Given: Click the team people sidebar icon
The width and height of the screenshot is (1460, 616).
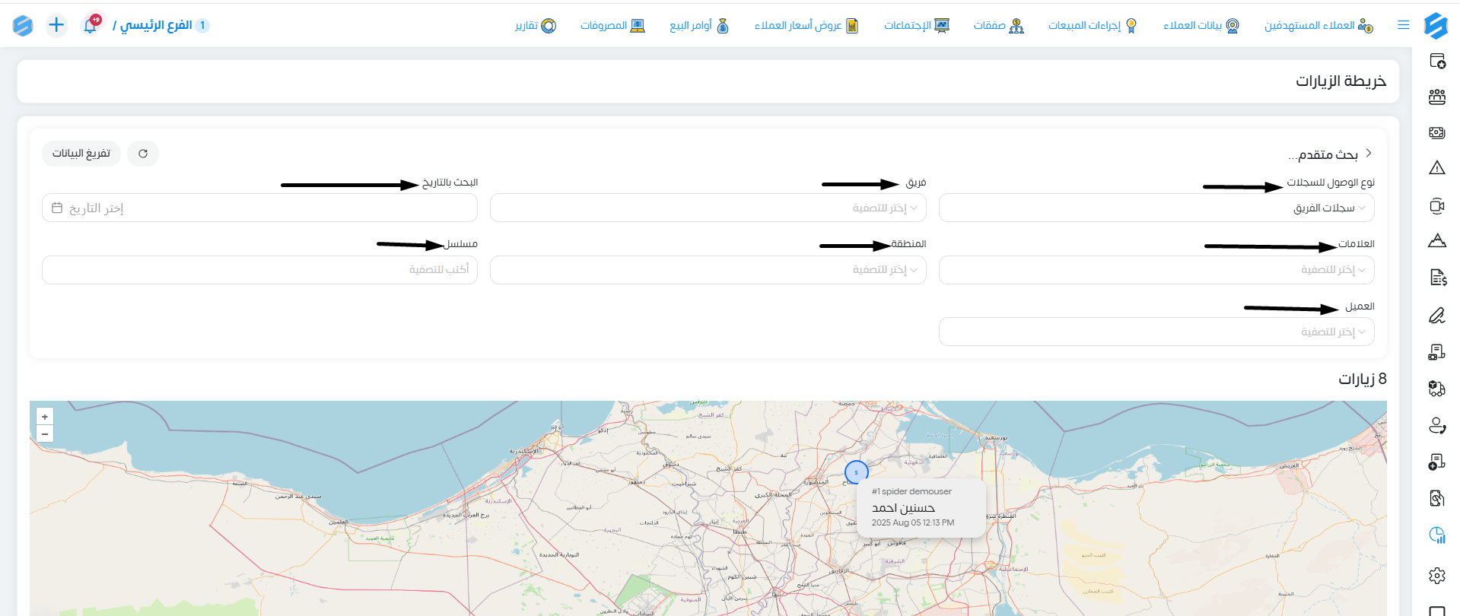Looking at the screenshot, I should (x=1436, y=97).
